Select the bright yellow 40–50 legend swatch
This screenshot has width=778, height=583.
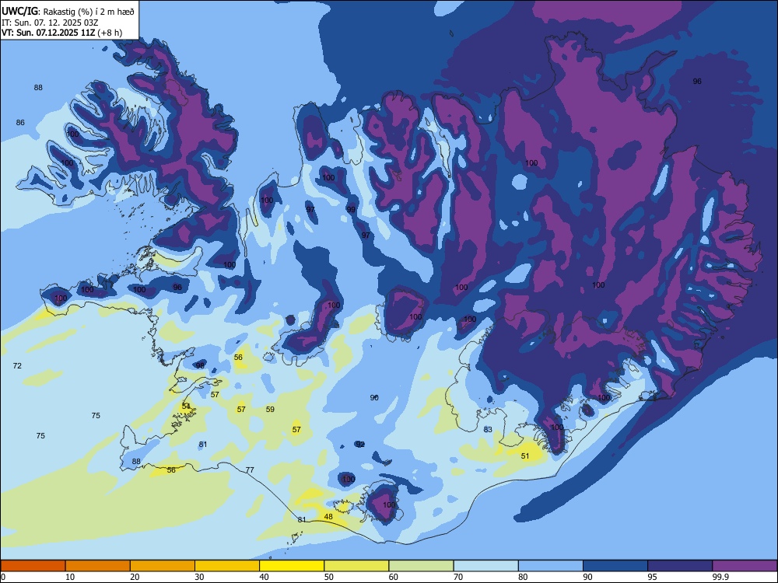tap(292, 566)
